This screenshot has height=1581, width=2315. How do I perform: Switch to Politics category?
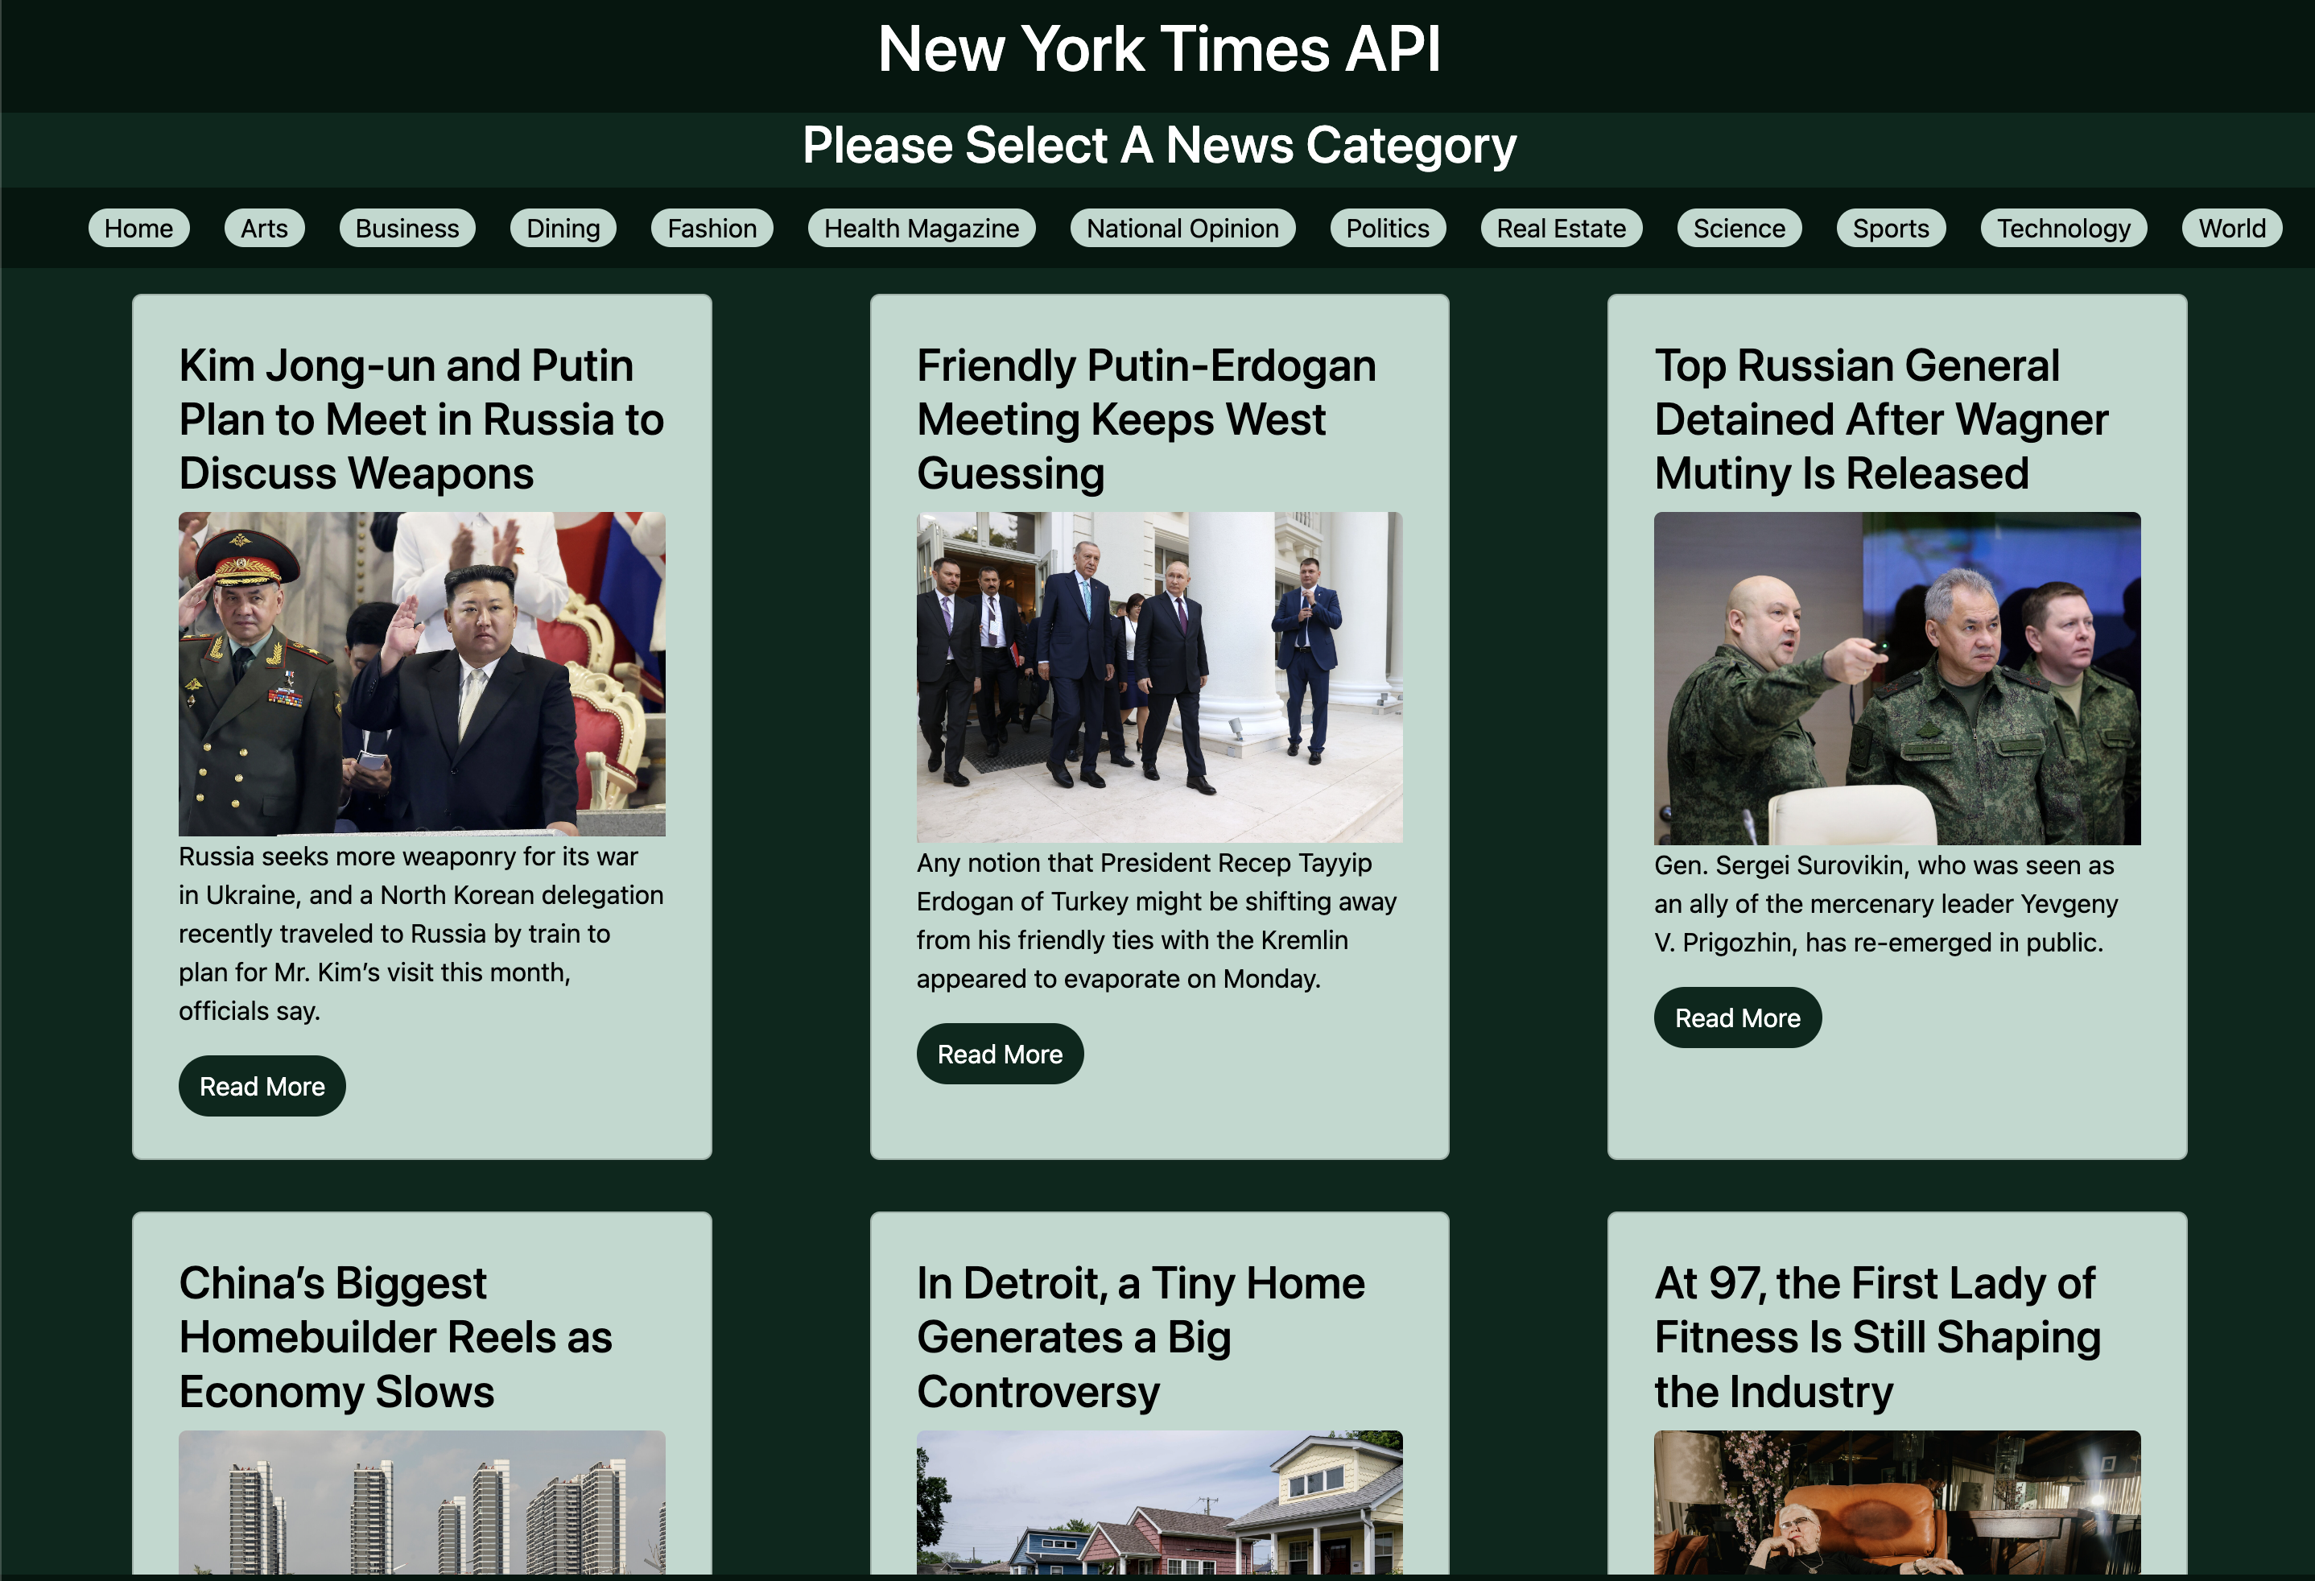pos(1387,228)
